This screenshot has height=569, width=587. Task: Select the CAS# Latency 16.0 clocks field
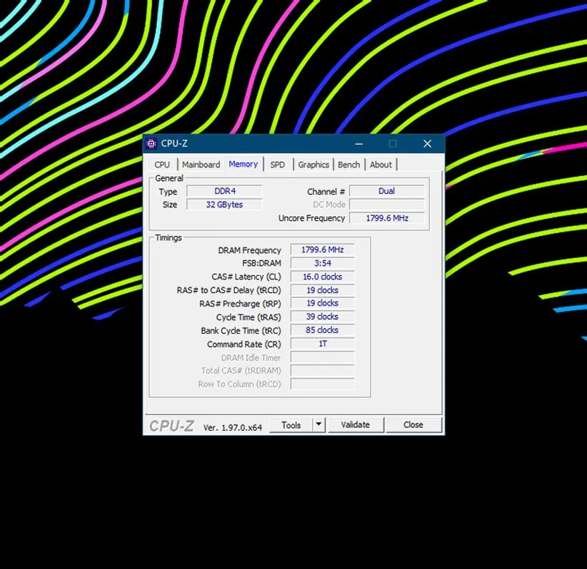[x=322, y=277]
